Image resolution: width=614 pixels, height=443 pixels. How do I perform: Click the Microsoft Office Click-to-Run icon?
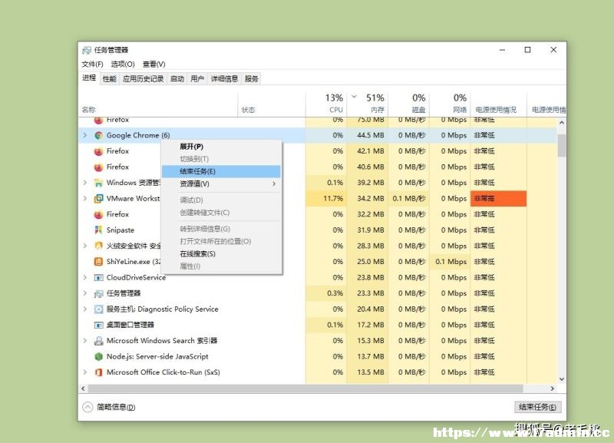(99, 372)
